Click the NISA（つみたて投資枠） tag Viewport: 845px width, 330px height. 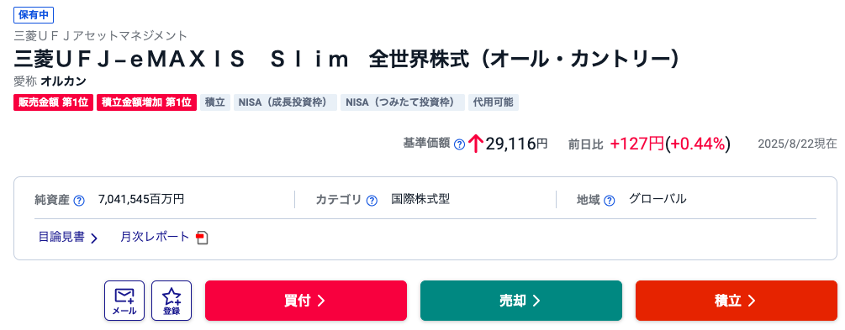(402, 102)
